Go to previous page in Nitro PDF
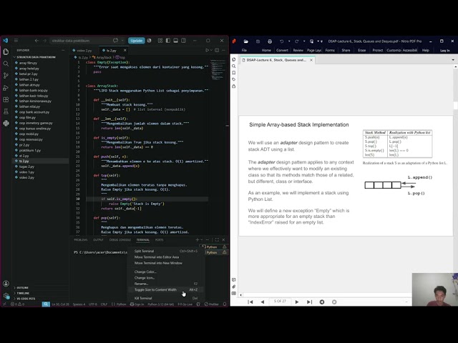Image resolution: width=458 pixels, height=343 pixels. pos(263,302)
